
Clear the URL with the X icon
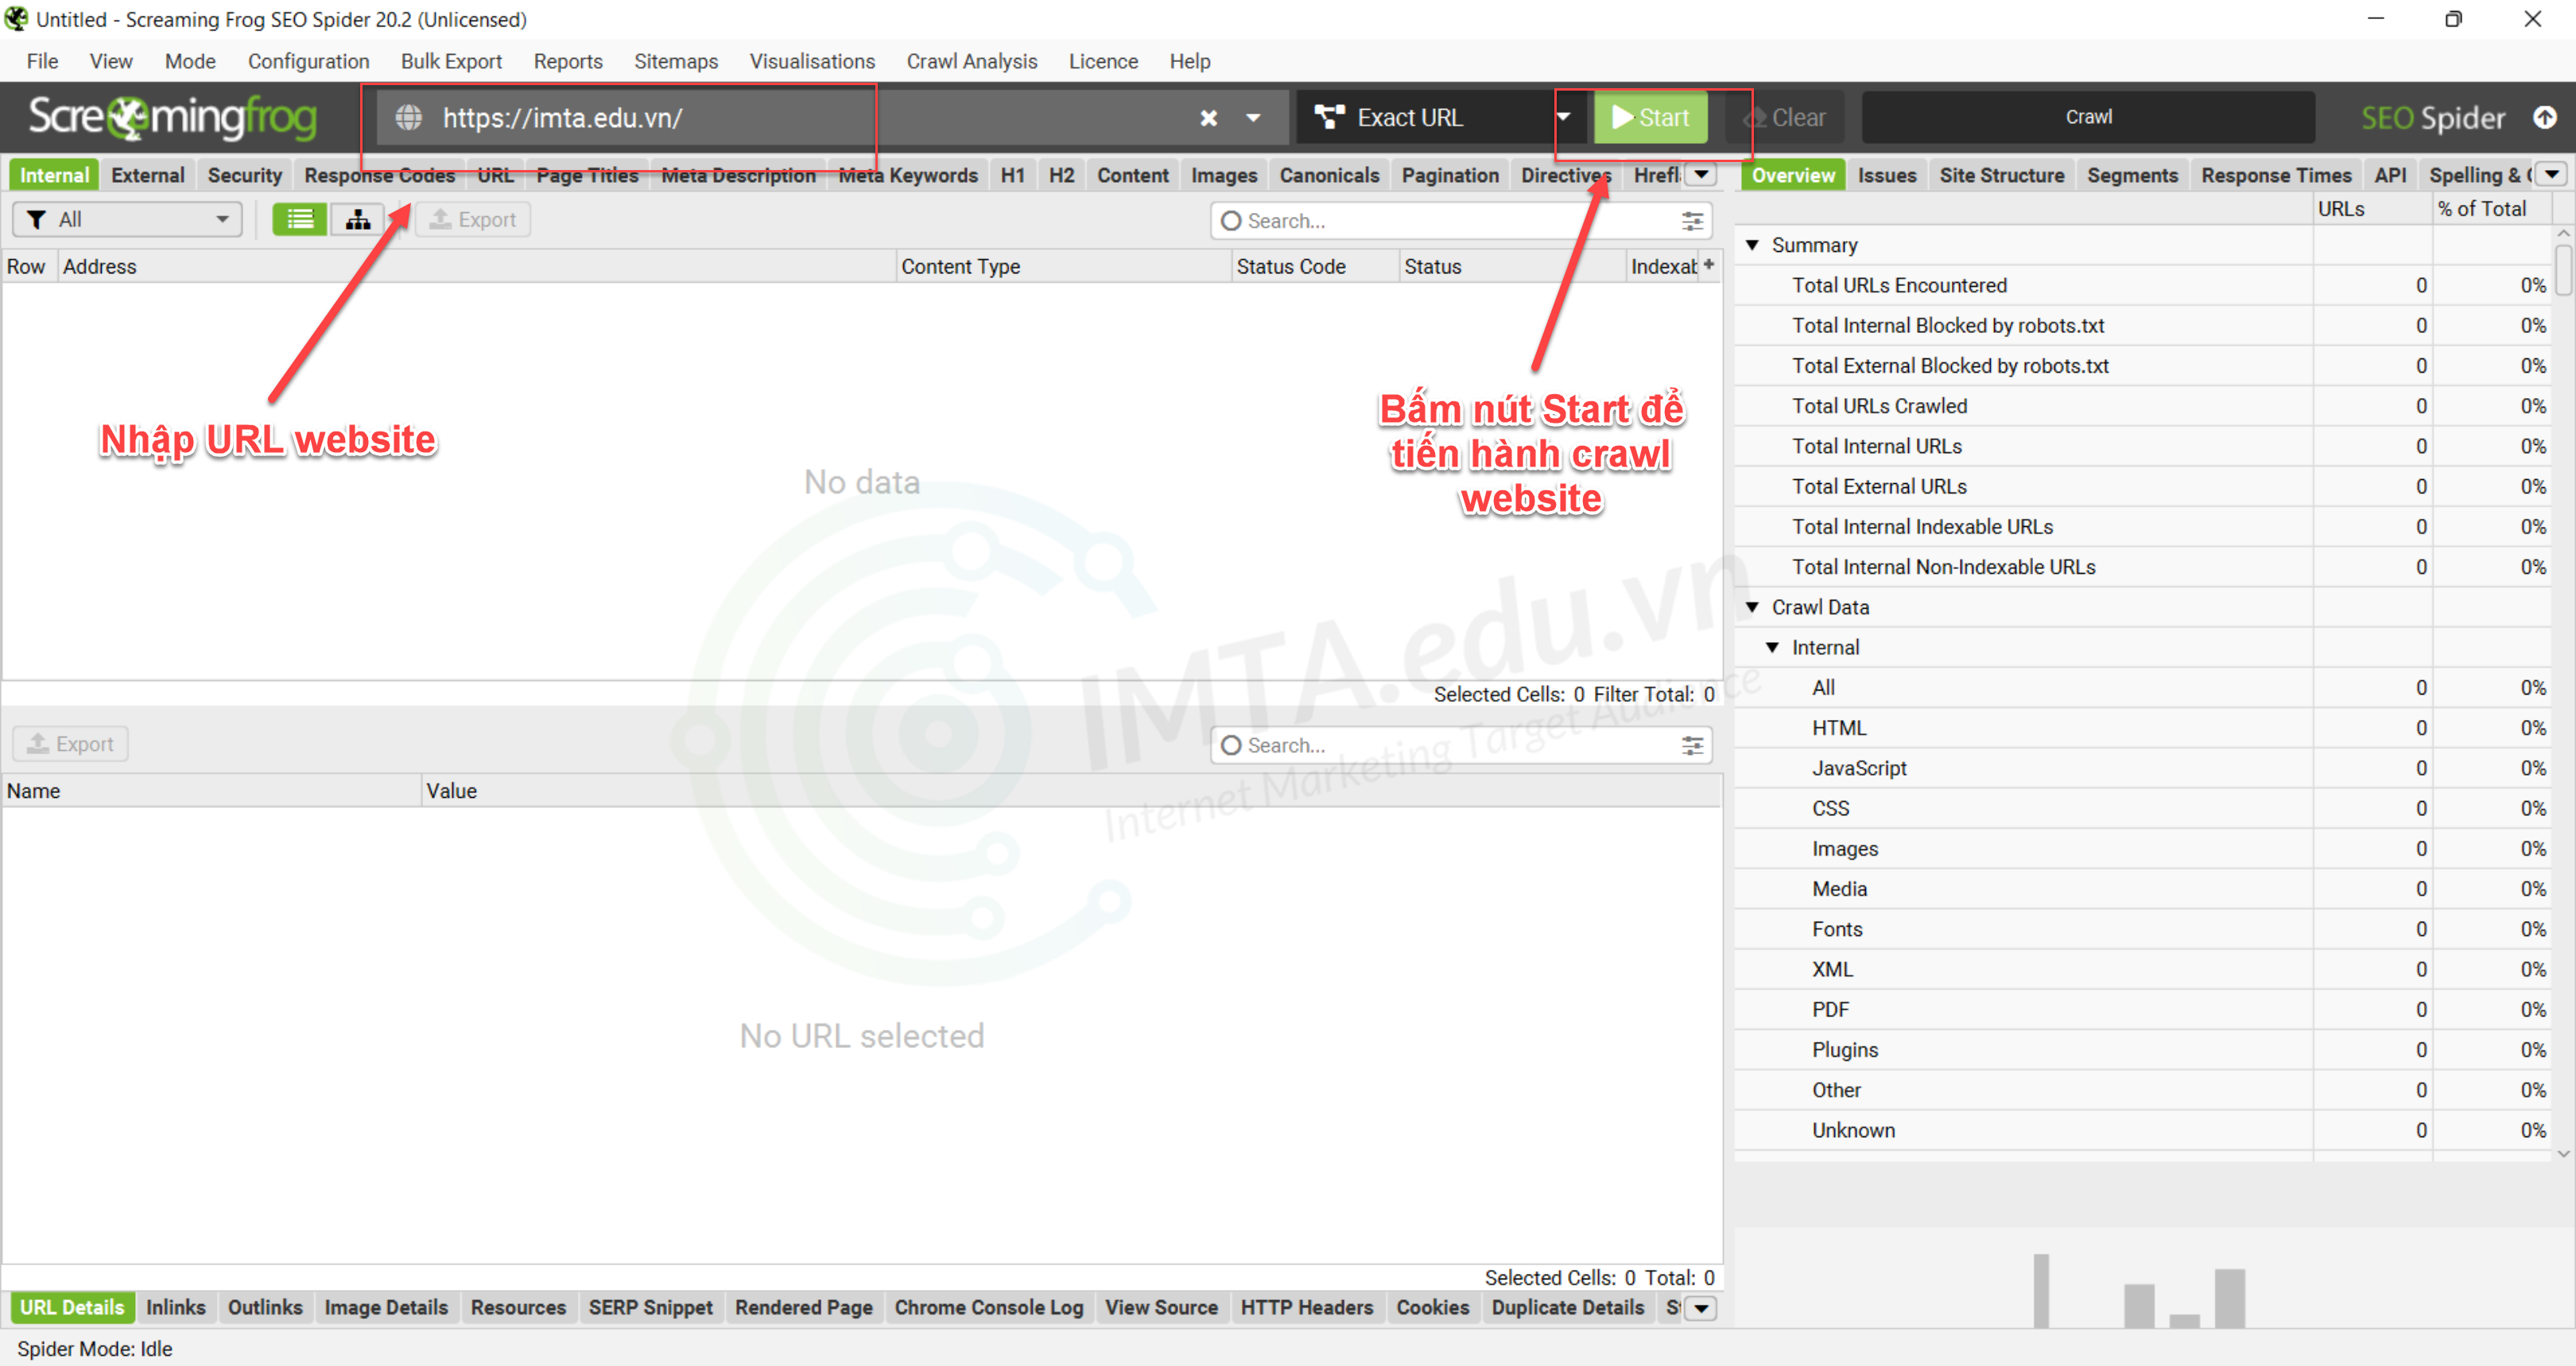pyautogui.click(x=1208, y=118)
